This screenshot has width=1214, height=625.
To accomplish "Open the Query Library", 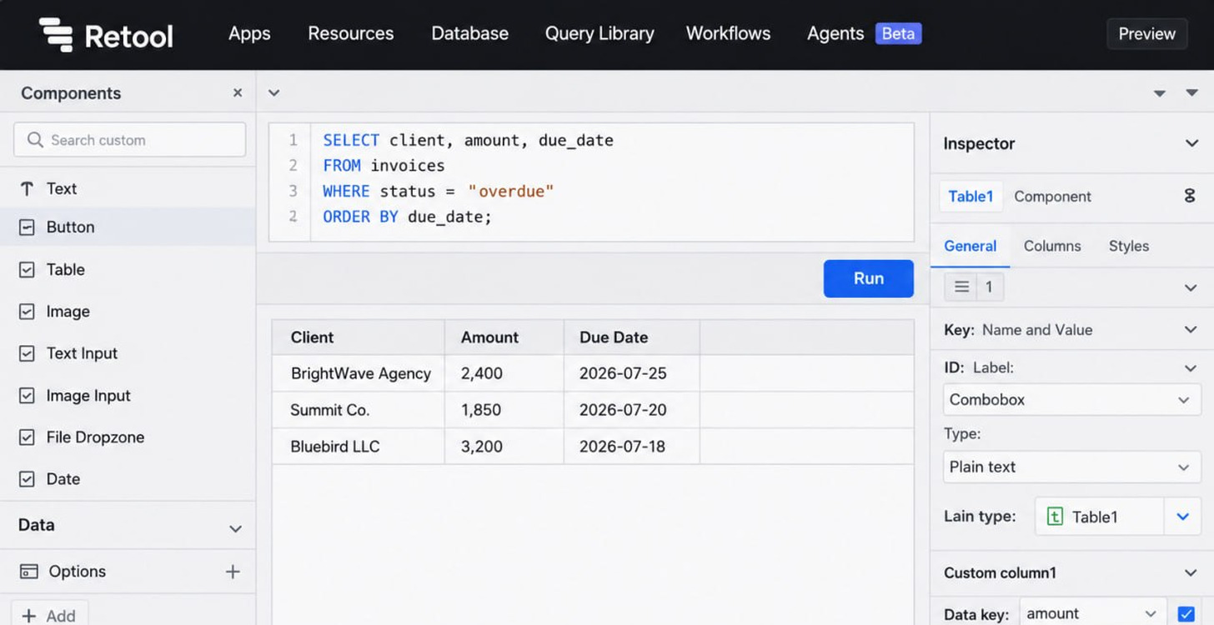I will (x=599, y=34).
